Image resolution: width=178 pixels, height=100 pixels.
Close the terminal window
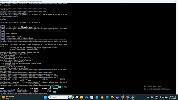tap(175, 1)
